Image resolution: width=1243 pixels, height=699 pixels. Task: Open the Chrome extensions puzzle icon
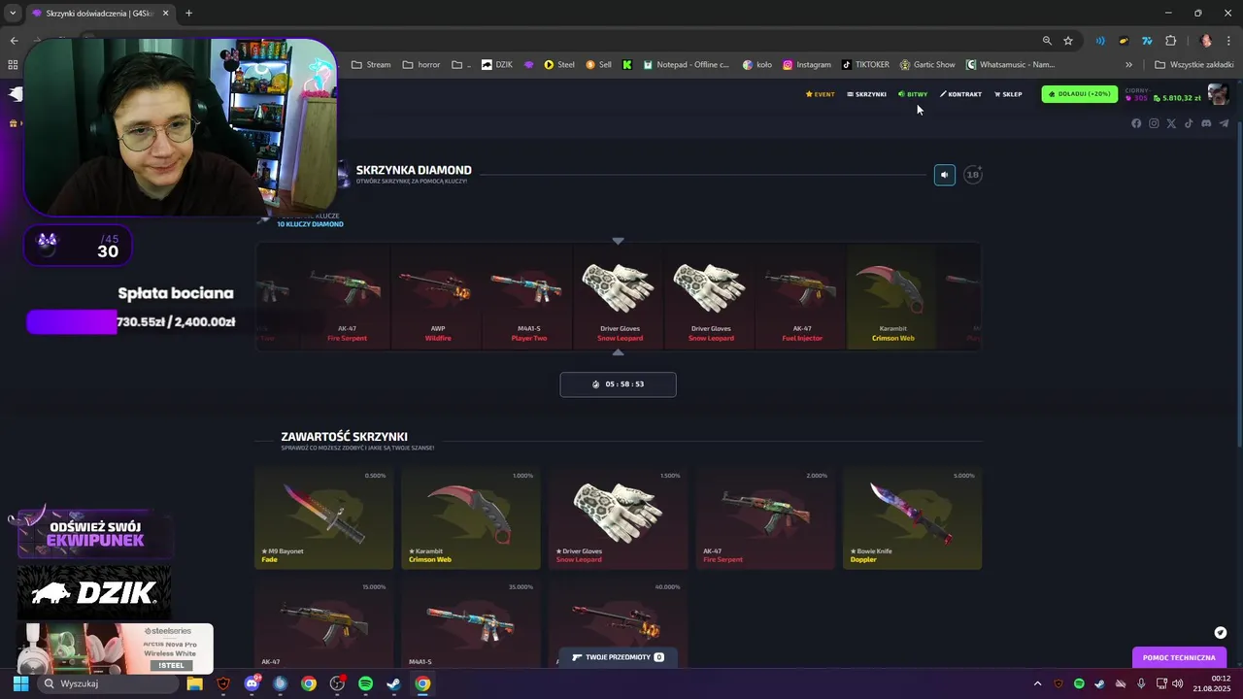pyautogui.click(x=1170, y=41)
